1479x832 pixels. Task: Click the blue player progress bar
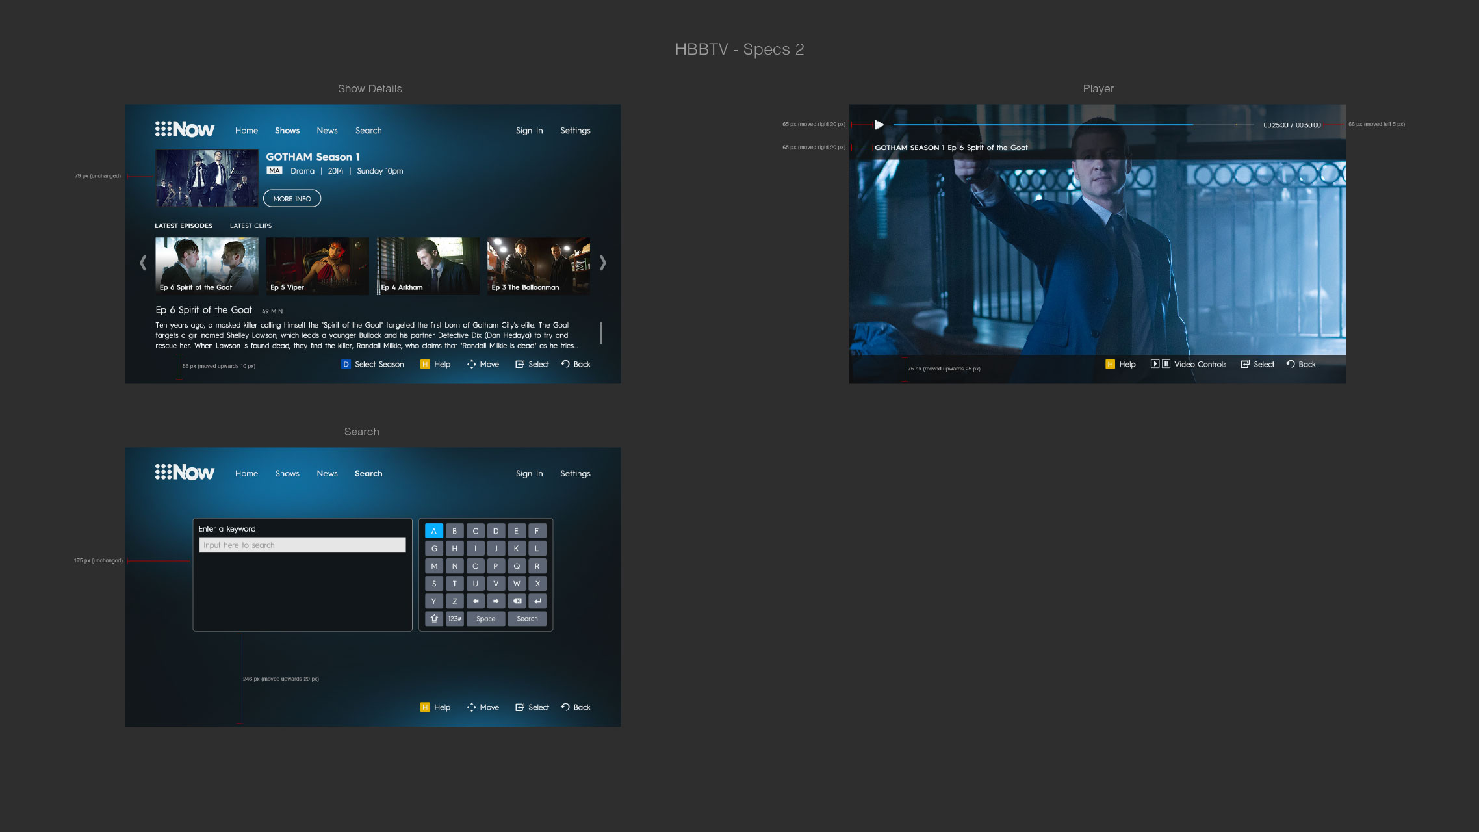click(x=1043, y=125)
